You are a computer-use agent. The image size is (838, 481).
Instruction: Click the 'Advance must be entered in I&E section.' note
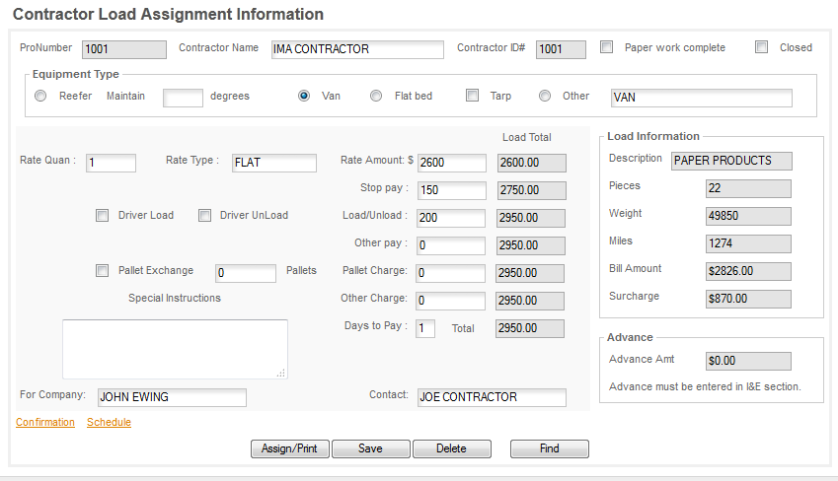click(x=705, y=386)
